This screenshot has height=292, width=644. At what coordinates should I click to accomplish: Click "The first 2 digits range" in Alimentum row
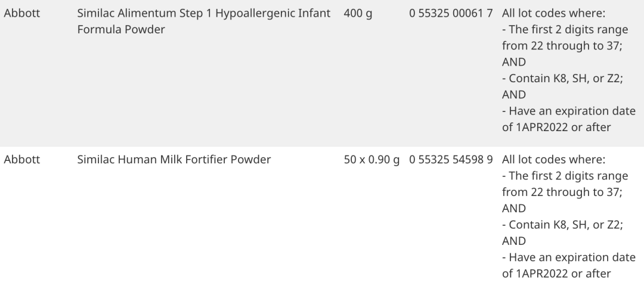pos(565,30)
